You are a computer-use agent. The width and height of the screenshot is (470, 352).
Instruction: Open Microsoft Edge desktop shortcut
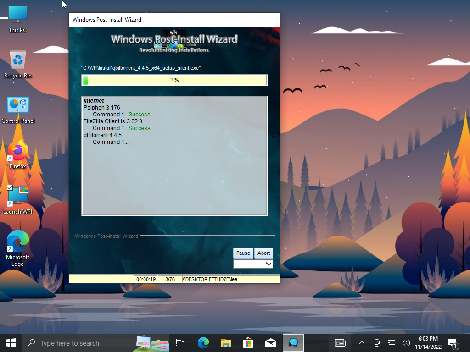coord(18,248)
